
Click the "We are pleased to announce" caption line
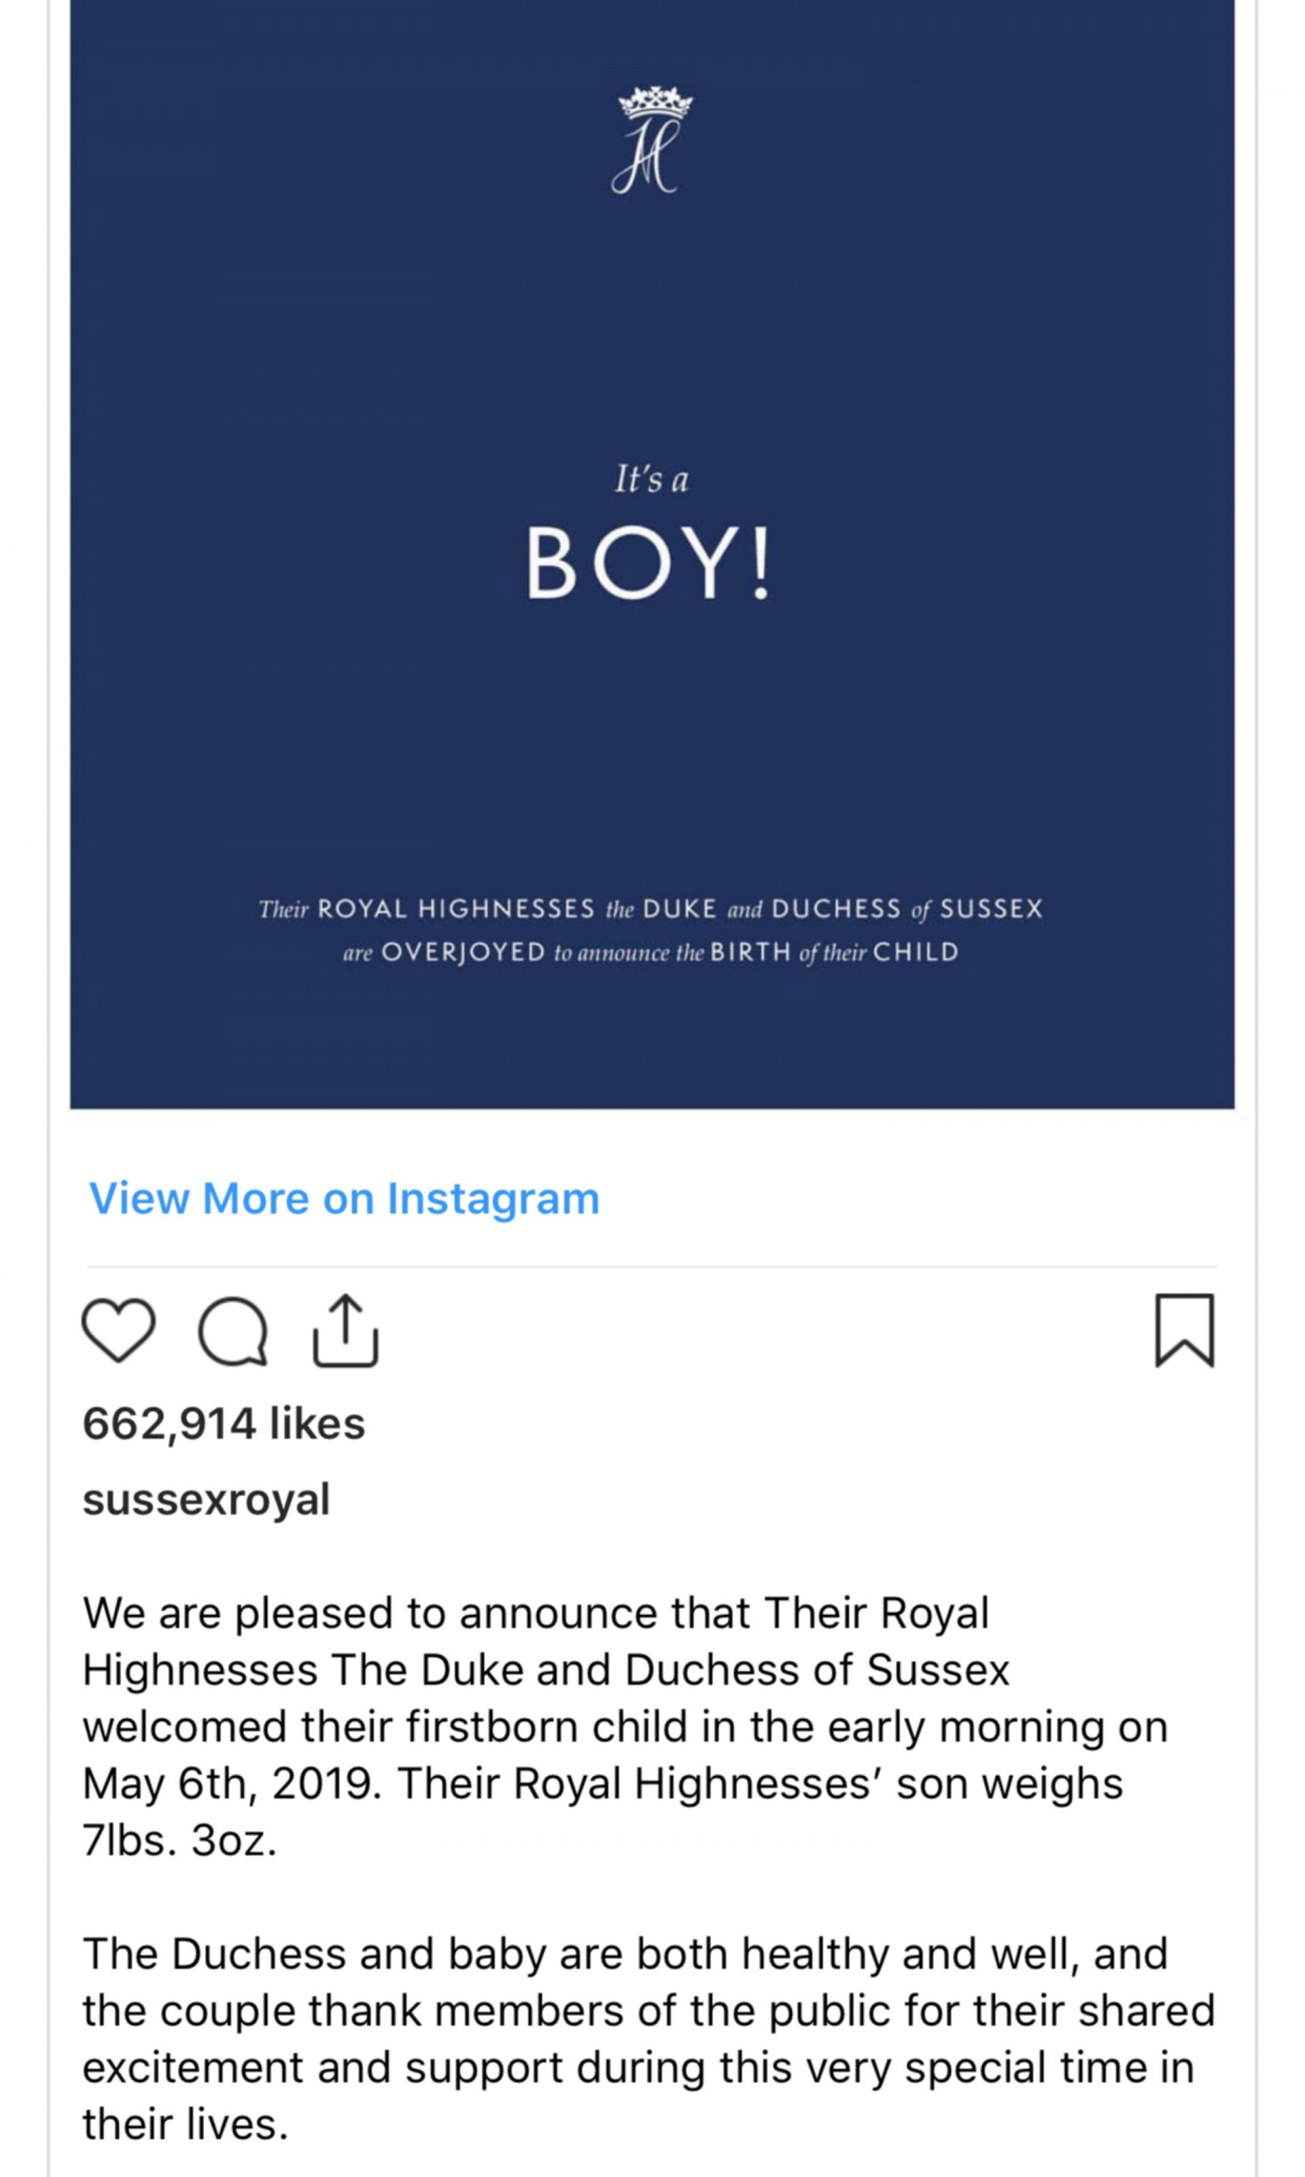tap(536, 1614)
